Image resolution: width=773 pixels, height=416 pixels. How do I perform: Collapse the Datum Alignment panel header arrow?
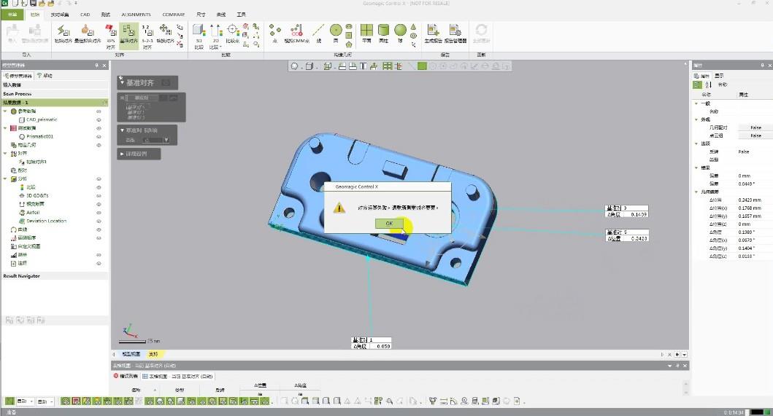(122, 83)
